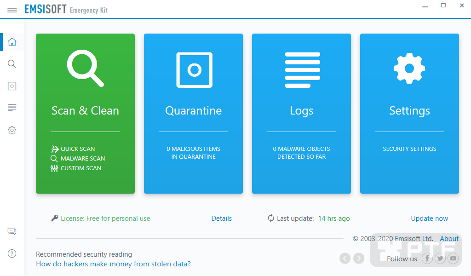Open Logs via sidebar lines icon

tap(12, 108)
